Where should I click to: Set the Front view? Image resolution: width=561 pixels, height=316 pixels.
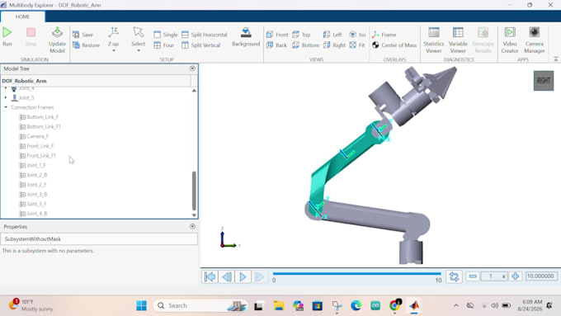[x=277, y=35]
